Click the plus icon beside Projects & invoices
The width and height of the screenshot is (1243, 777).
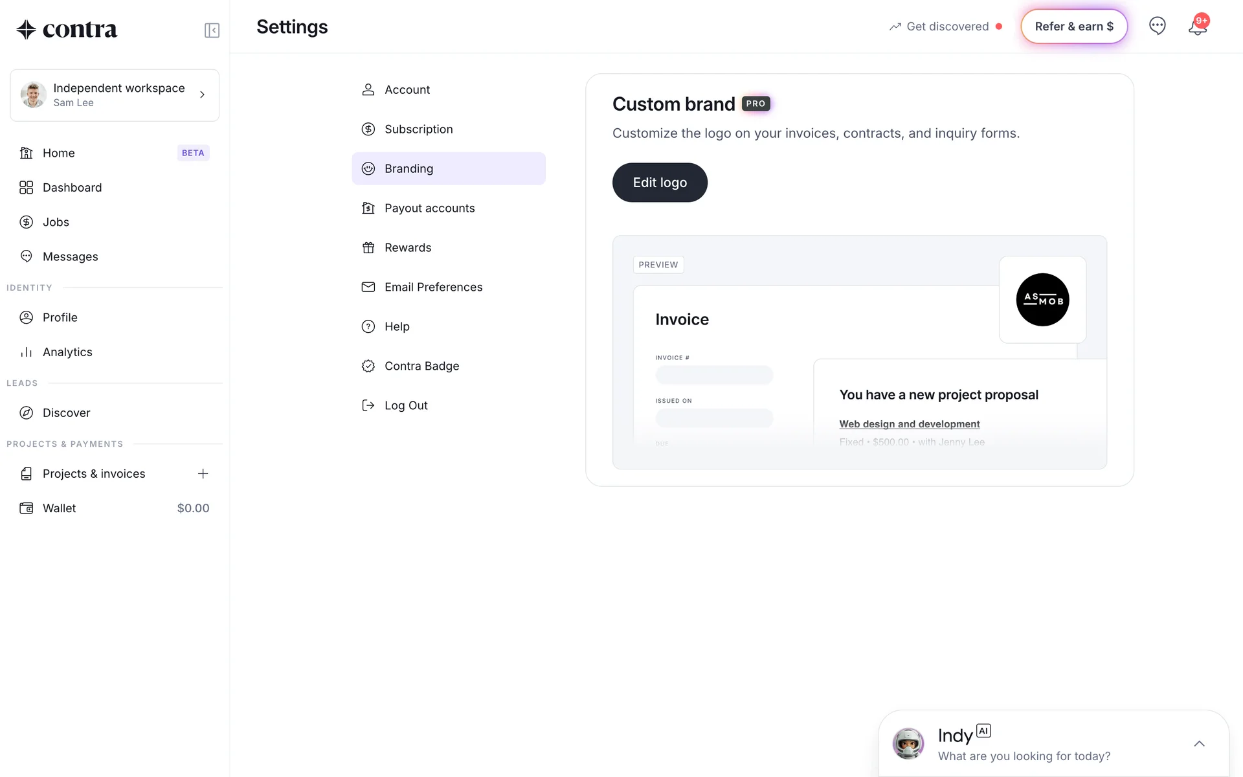point(203,474)
